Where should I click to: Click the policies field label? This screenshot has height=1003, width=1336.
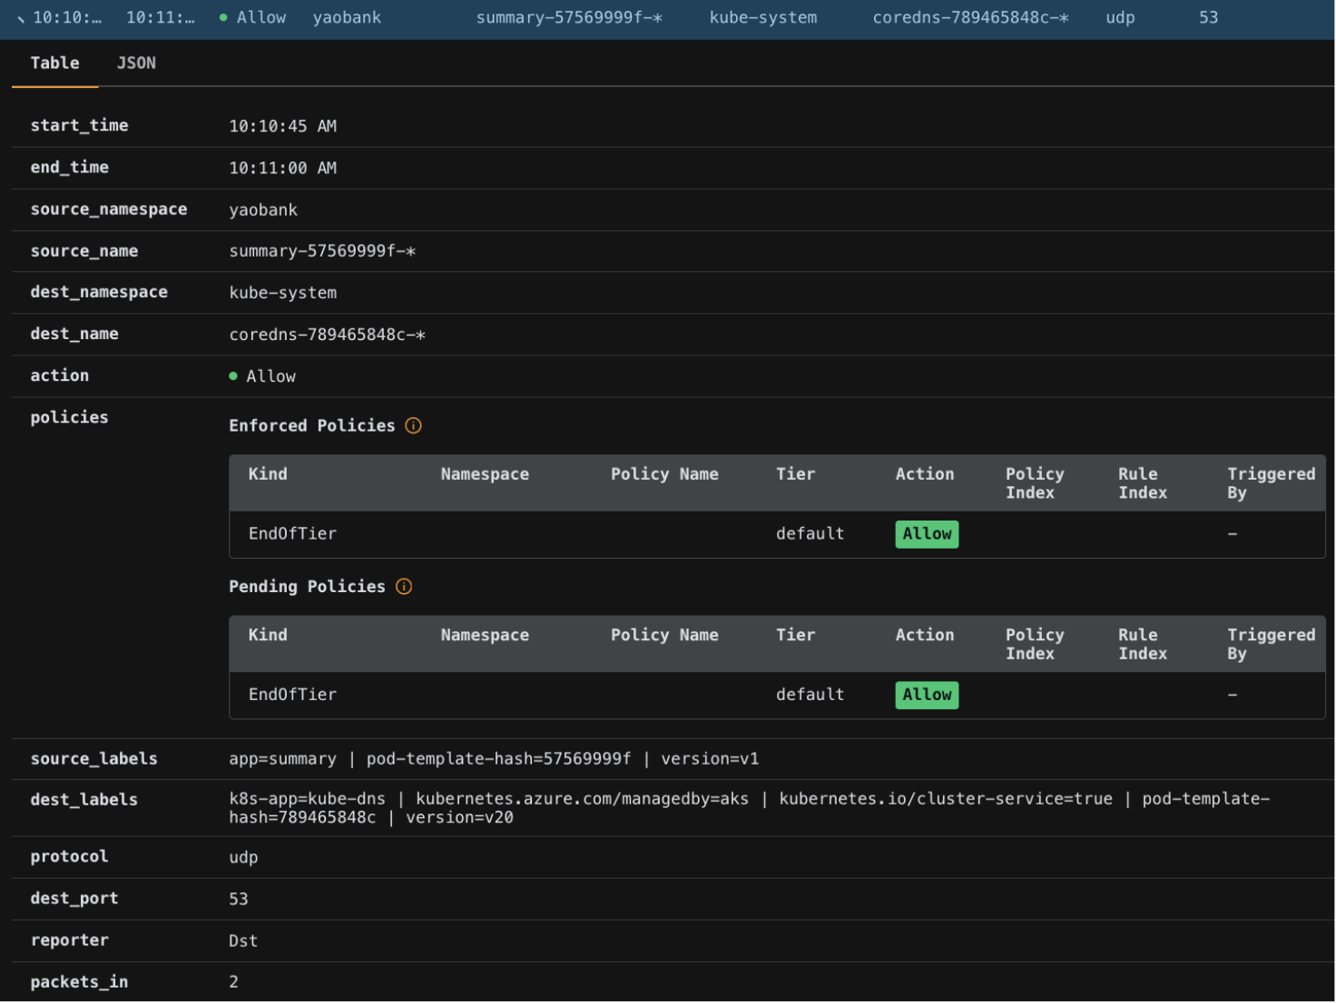pyautogui.click(x=69, y=417)
